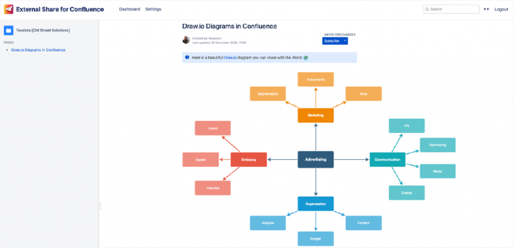This screenshot has height=248, width=514.
Task: Click the Subscribe button
Action: tap(332, 41)
